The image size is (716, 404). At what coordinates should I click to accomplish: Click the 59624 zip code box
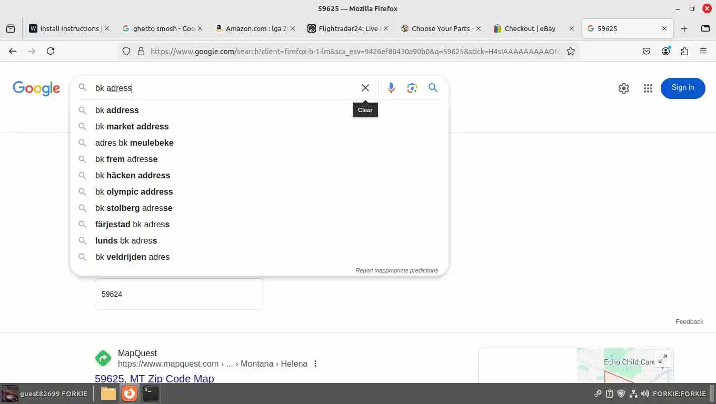coord(180,294)
